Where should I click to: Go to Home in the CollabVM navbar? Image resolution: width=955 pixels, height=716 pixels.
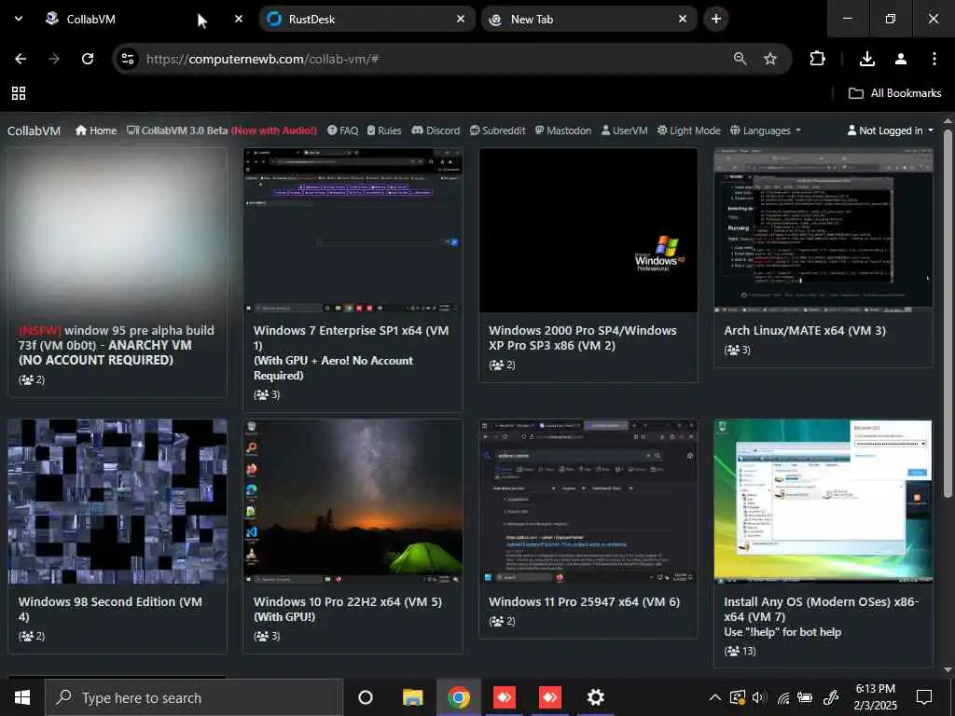coord(96,131)
